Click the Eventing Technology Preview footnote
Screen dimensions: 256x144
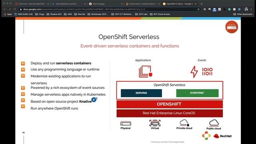167,142
